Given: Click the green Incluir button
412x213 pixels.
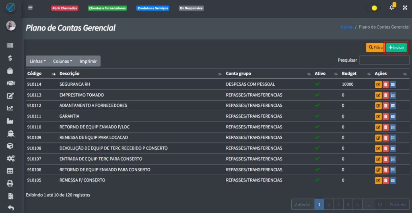Looking at the screenshot, I should click(x=396, y=48).
